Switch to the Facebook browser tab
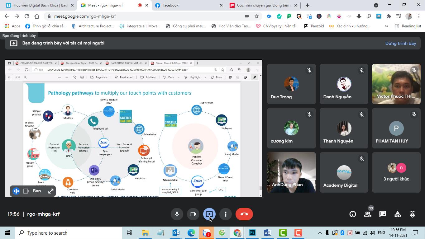425x239 pixels. click(189, 5)
